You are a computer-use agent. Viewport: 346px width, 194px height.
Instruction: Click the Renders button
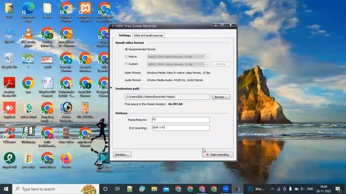click(x=122, y=155)
